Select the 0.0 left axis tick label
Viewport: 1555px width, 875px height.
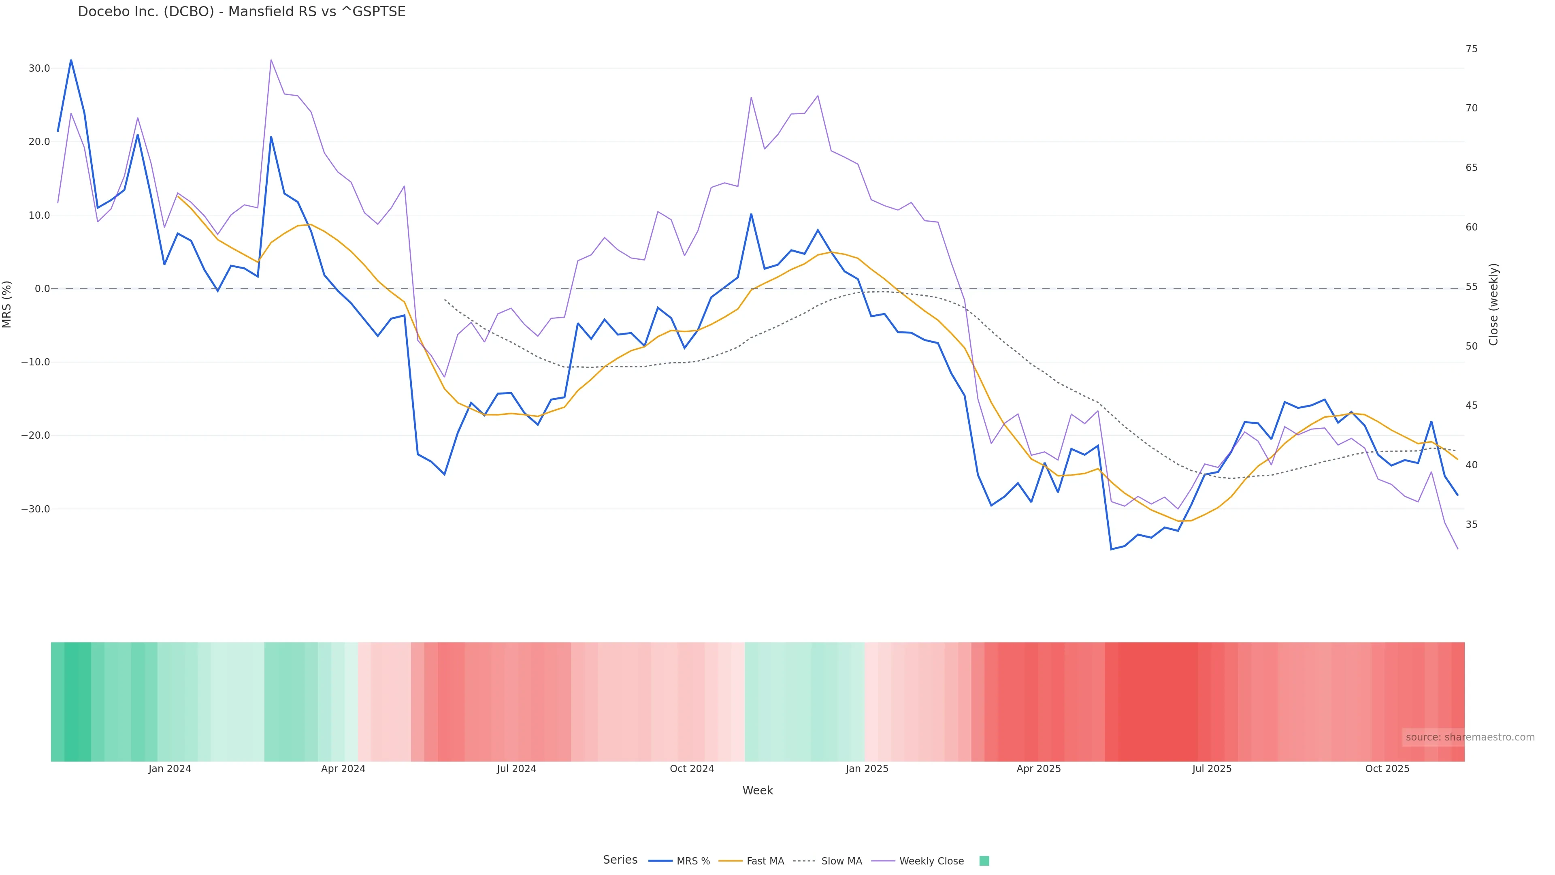click(x=42, y=289)
